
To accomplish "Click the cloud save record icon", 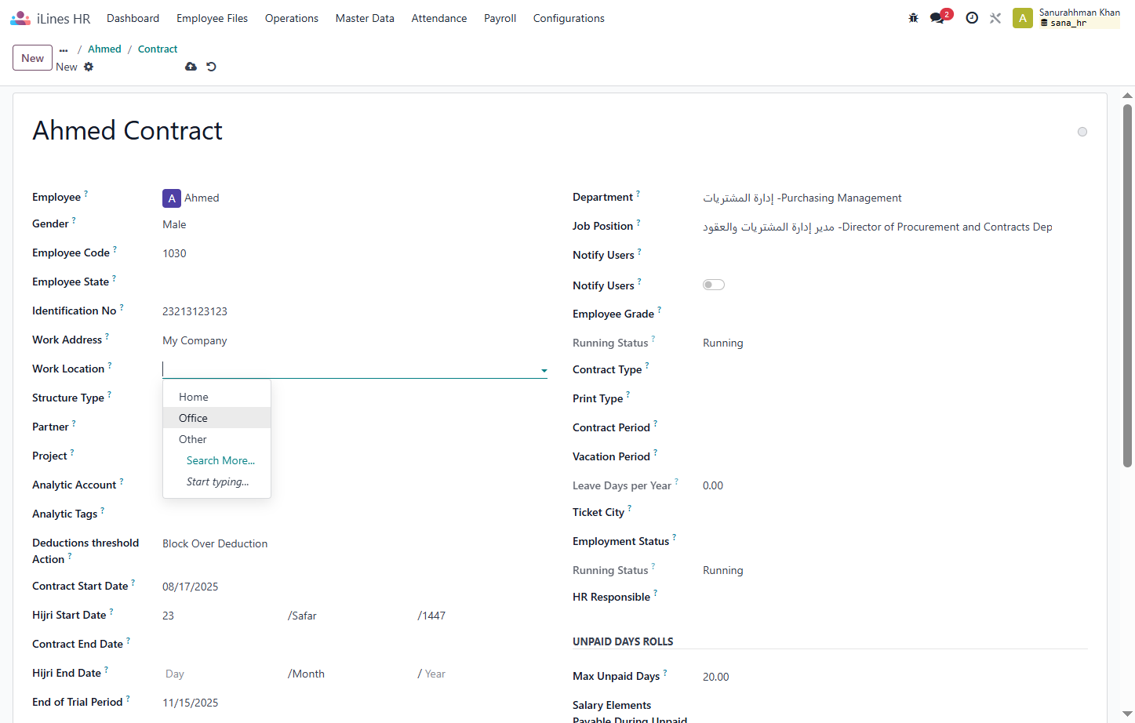I will [191, 67].
